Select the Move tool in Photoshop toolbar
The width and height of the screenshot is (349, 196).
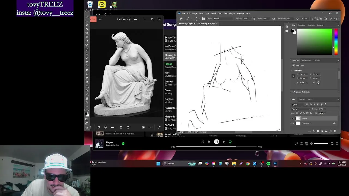pyautogui.click(x=87, y=17)
